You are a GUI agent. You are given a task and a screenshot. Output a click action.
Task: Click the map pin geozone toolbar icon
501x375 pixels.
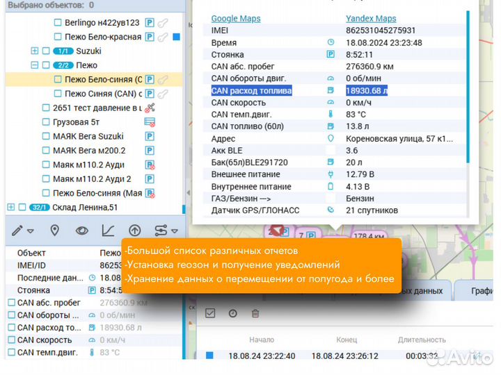(54, 231)
